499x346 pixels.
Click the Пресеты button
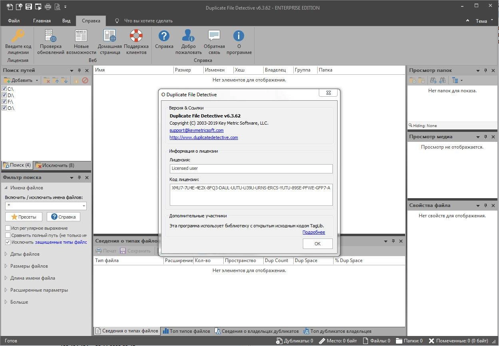point(24,217)
